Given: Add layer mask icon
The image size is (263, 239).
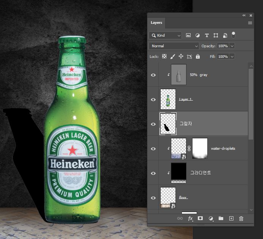Looking at the screenshot, I should coord(200,218).
